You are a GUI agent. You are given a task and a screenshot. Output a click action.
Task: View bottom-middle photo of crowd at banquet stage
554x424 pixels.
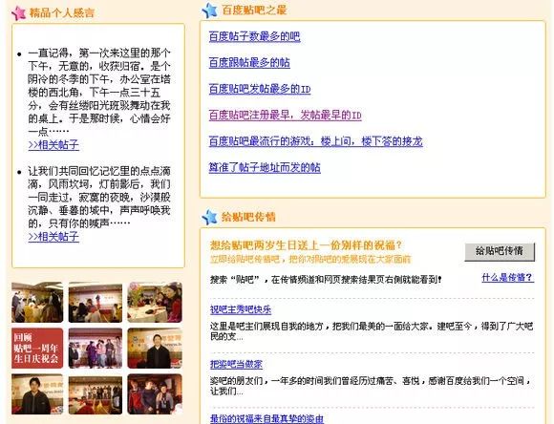click(96, 394)
